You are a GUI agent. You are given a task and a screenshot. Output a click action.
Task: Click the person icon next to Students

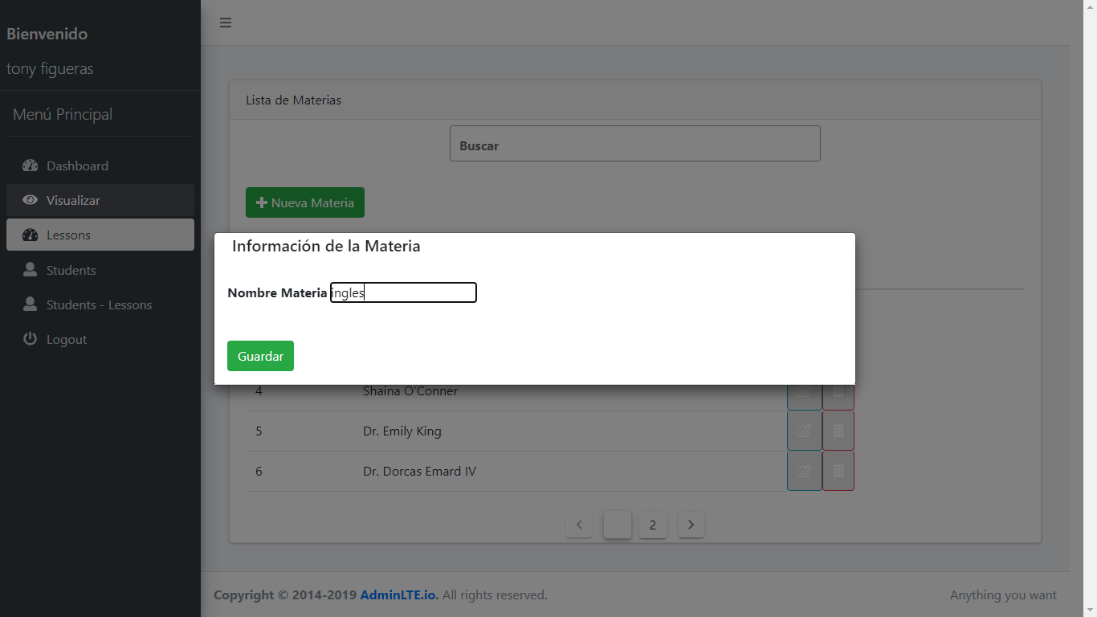tap(30, 270)
